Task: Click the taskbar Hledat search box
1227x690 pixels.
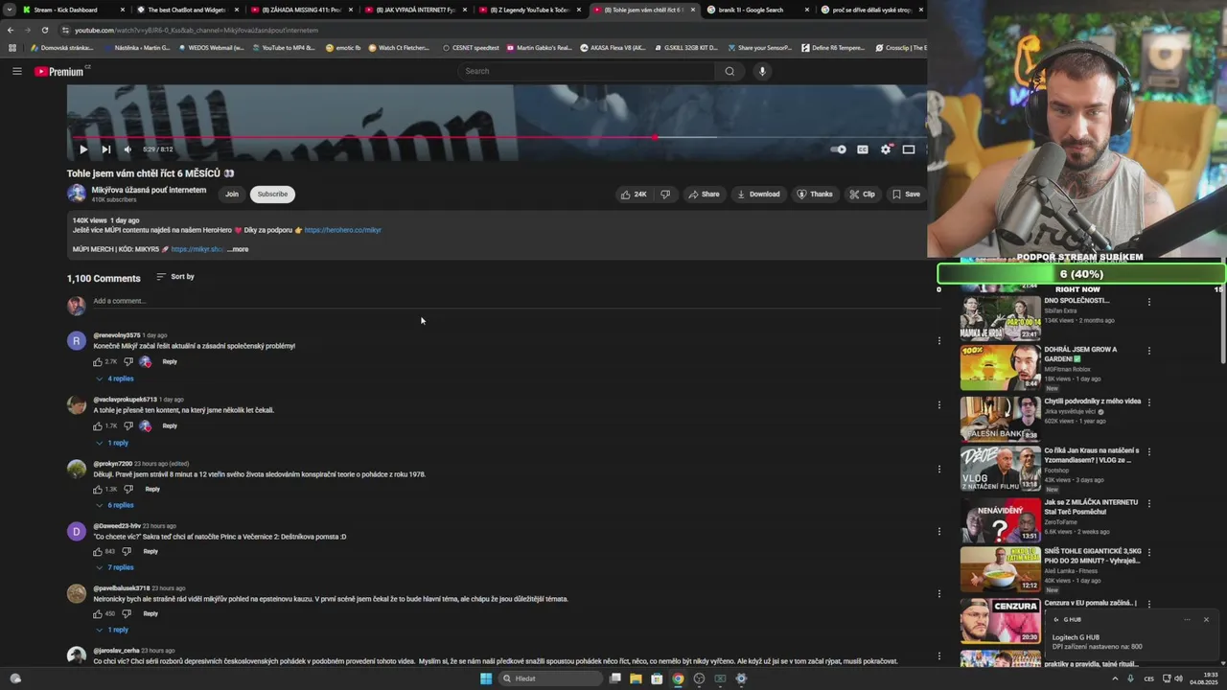Action: (550, 678)
